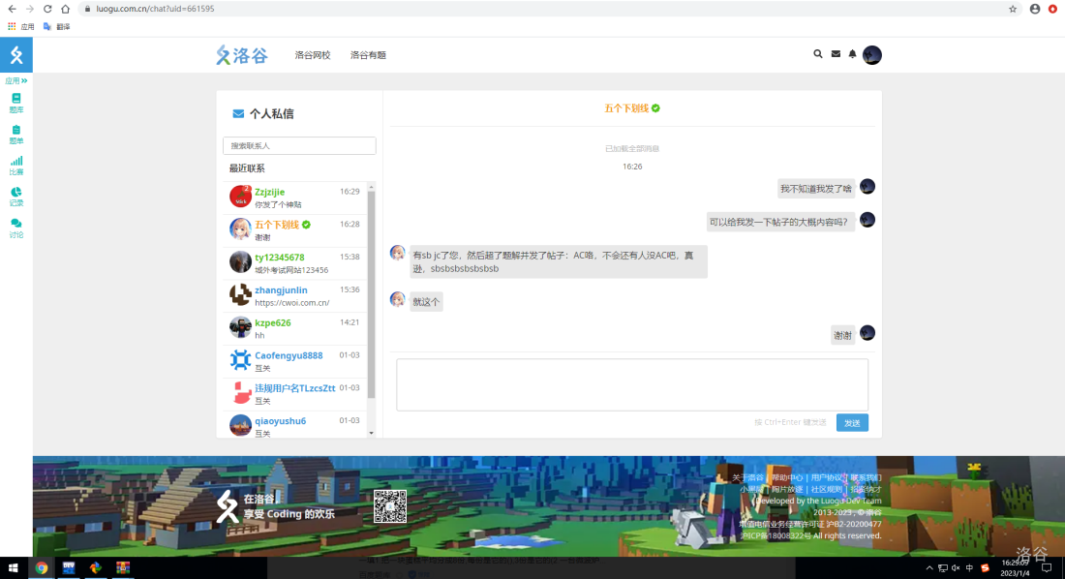Click the search magnifier icon in header
1065x579 pixels.
click(x=818, y=54)
